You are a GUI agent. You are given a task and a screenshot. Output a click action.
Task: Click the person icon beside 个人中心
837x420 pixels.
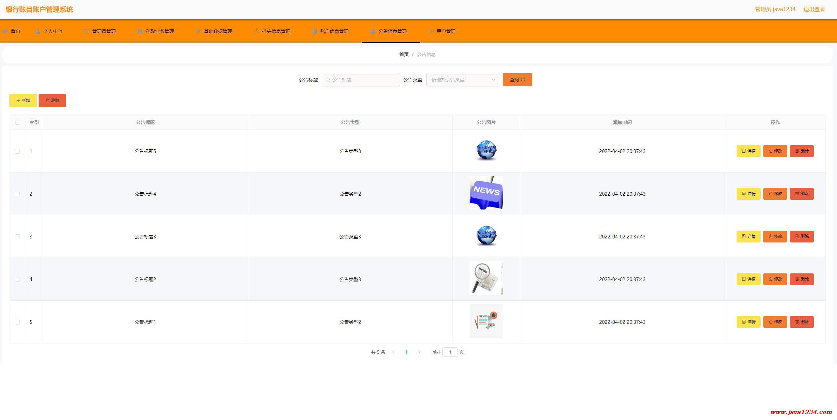(x=38, y=31)
